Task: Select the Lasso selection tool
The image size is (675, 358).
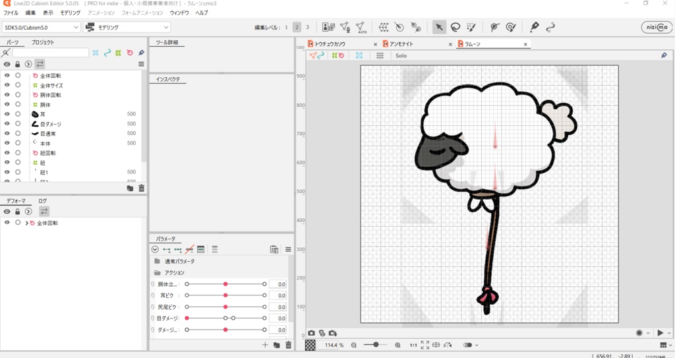Action: pos(455,27)
